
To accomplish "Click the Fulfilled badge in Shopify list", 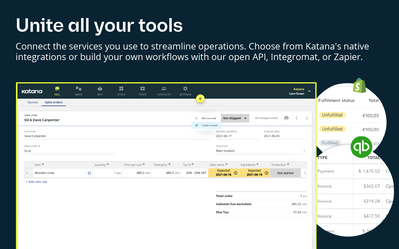I will click(x=330, y=143).
